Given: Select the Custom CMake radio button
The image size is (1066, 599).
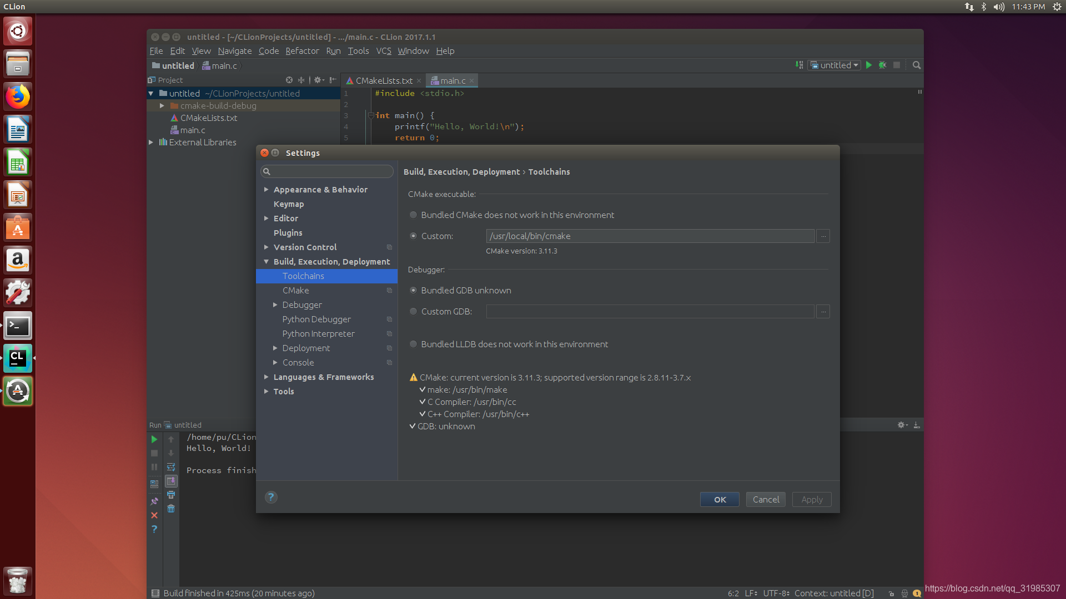Looking at the screenshot, I should [412, 236].
